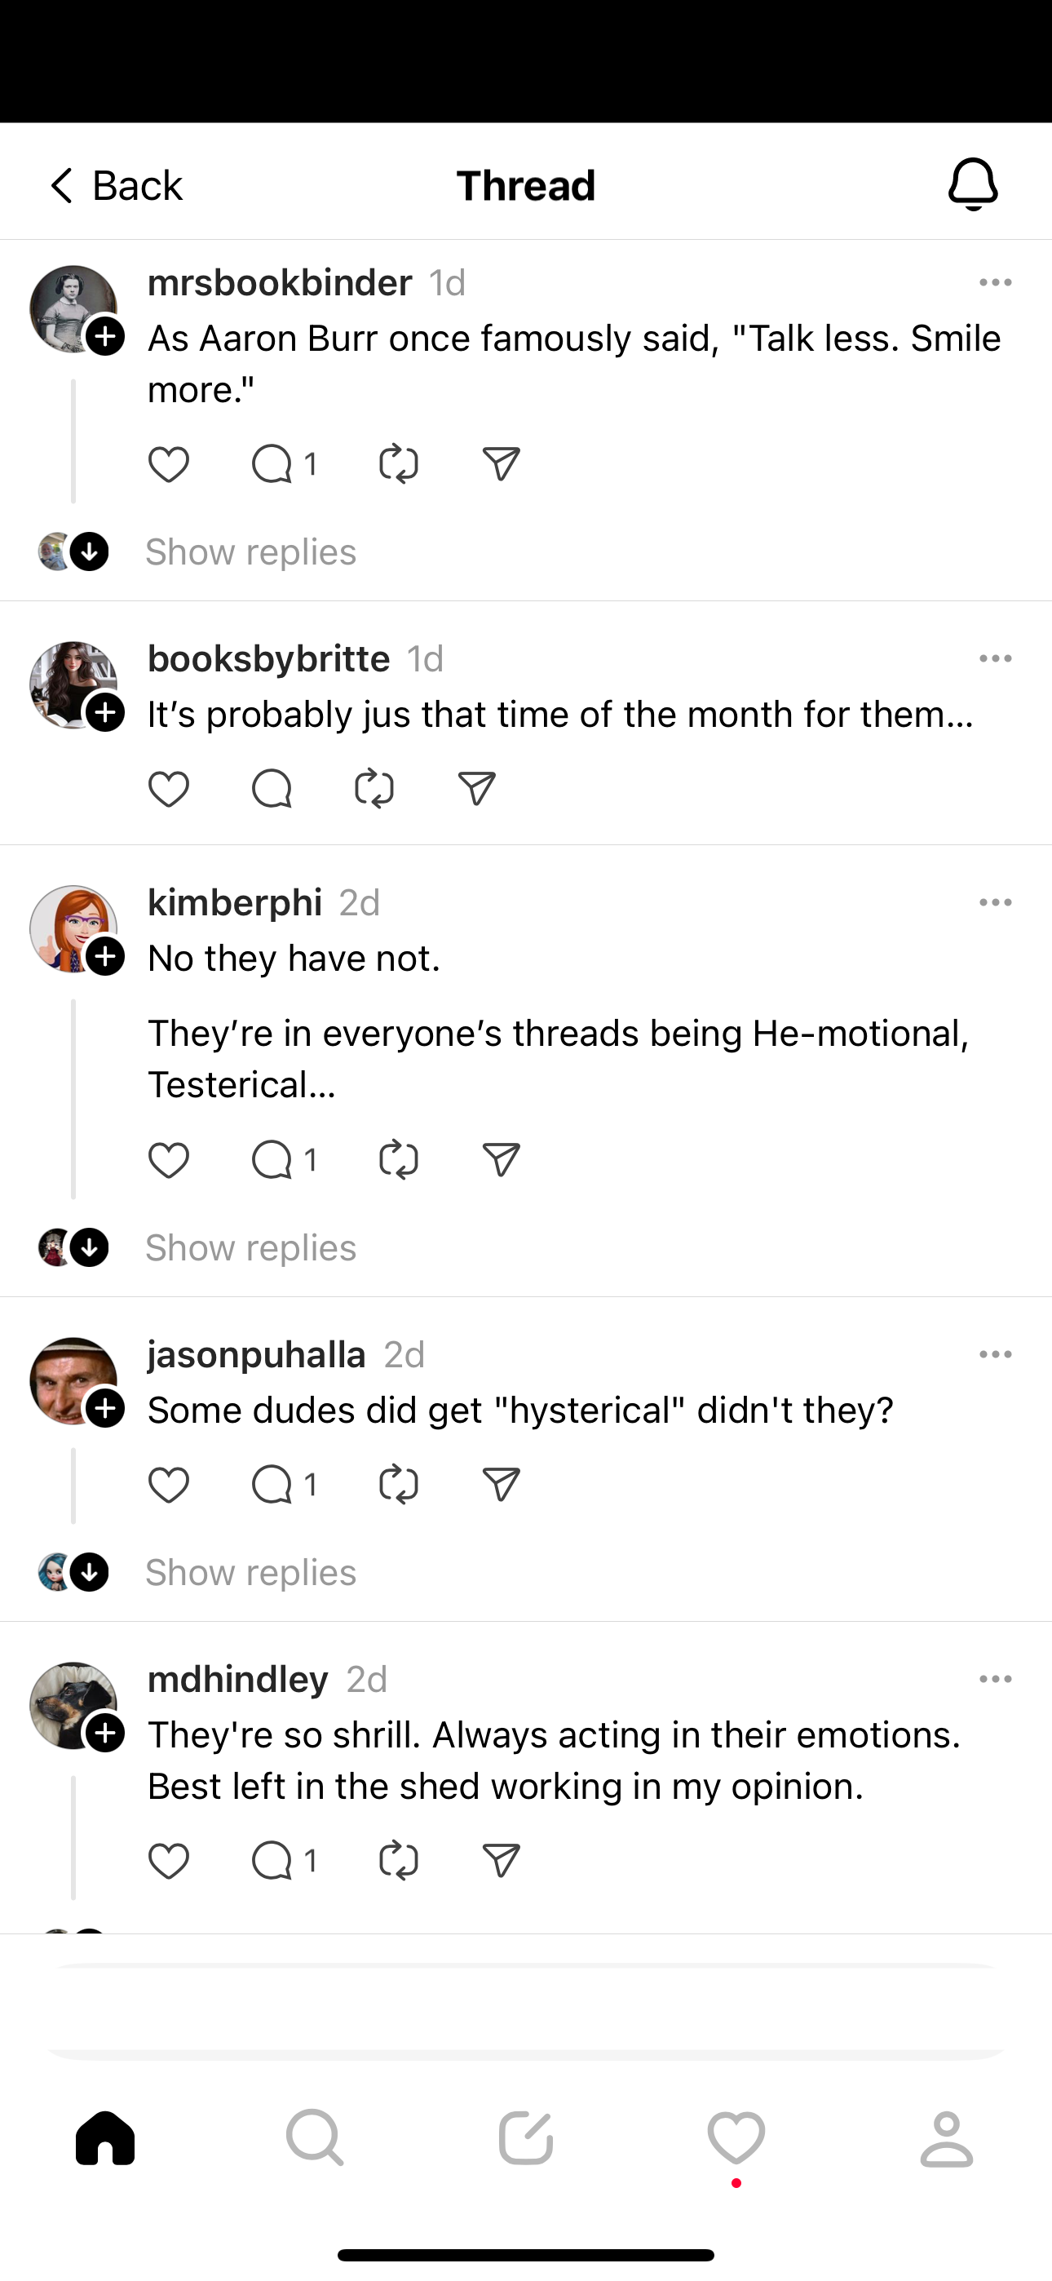Repost kimberphi's reply
Image resolution: width=1052 pixels, height=2281 pixels.
click(399, 1161)
